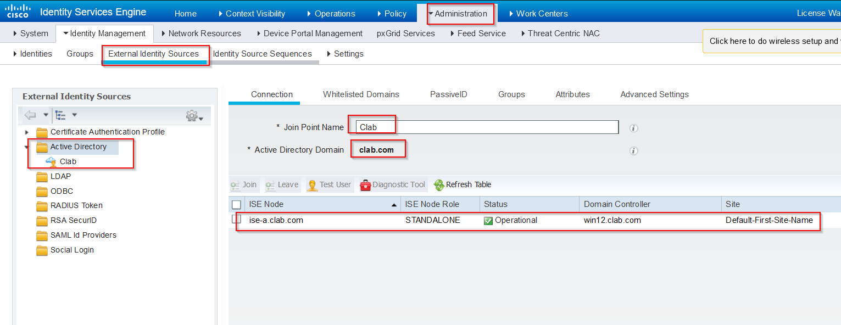841x325 pixels.
Task: Expand the Operations menu
Action: (x=331, y=14)
